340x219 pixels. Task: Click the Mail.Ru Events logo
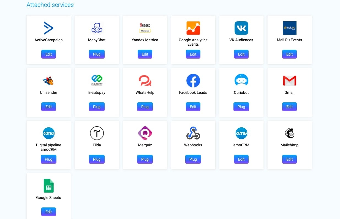tap(289, 28)
